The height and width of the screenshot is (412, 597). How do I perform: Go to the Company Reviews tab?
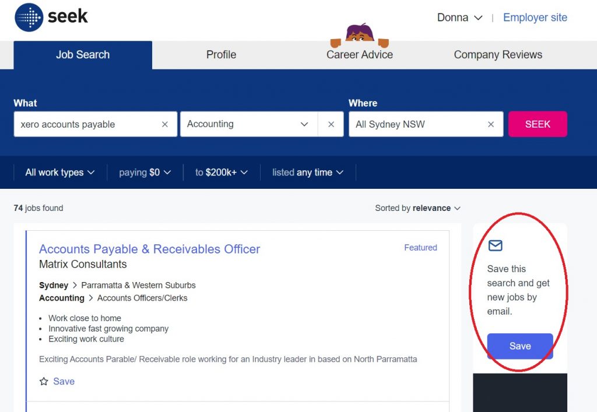pos(498,55)
